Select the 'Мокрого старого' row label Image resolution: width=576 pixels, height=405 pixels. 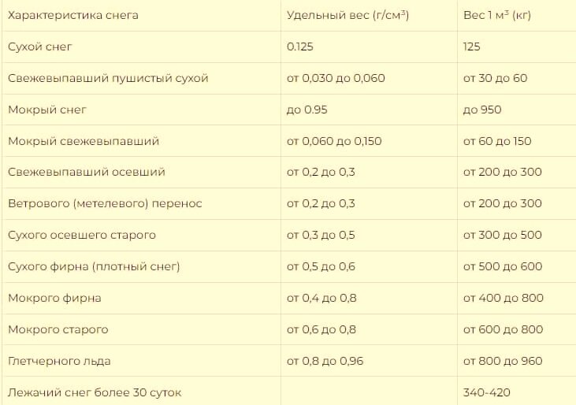pos(58,329)
